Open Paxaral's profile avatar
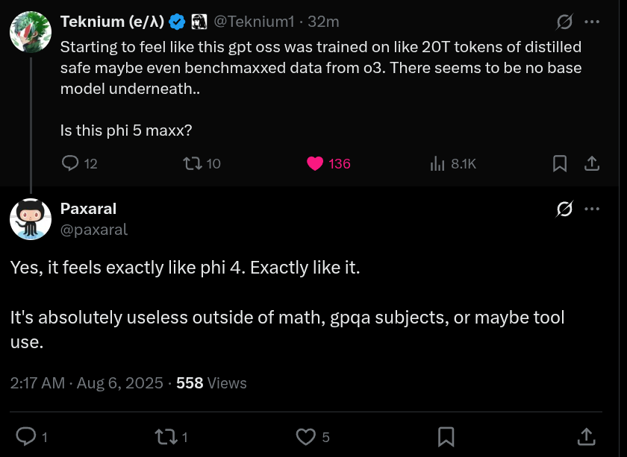 (x=31, y=219)
